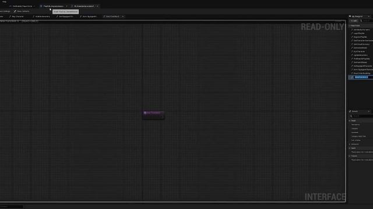Switch to the Update Inventory graph tab
The width and height of the screenshot is (373, 209).
[x=41, y=17]
